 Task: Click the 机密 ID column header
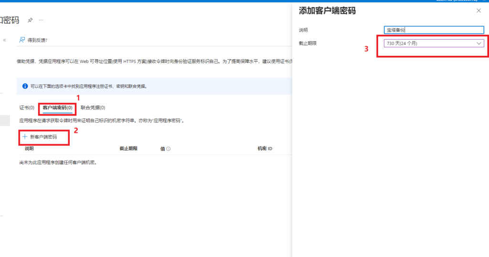point(265,149)
